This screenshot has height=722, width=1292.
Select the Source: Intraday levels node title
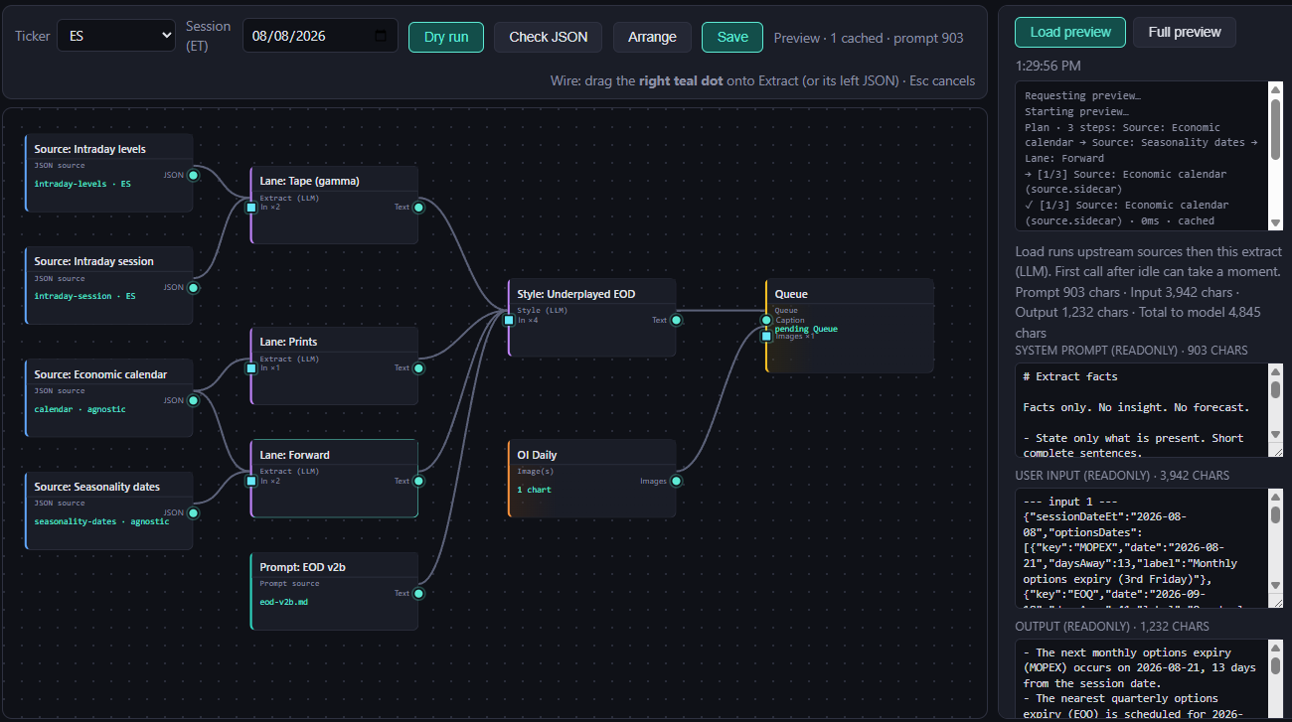coord(89,149)
